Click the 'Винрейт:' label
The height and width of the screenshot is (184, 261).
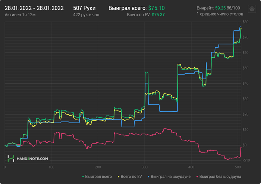205,8
